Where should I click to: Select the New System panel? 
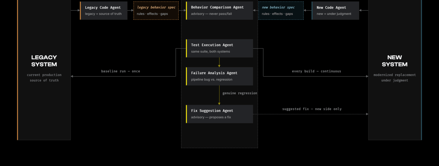(x=395, y=70)
